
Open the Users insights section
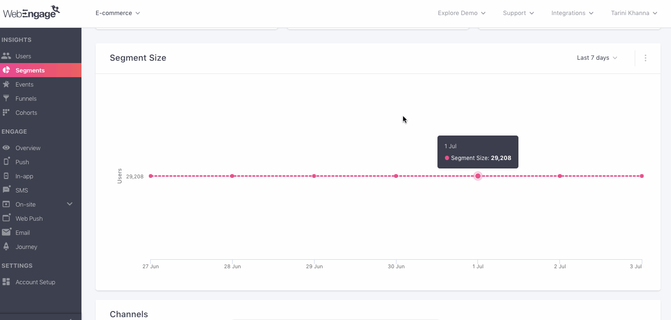23,56
